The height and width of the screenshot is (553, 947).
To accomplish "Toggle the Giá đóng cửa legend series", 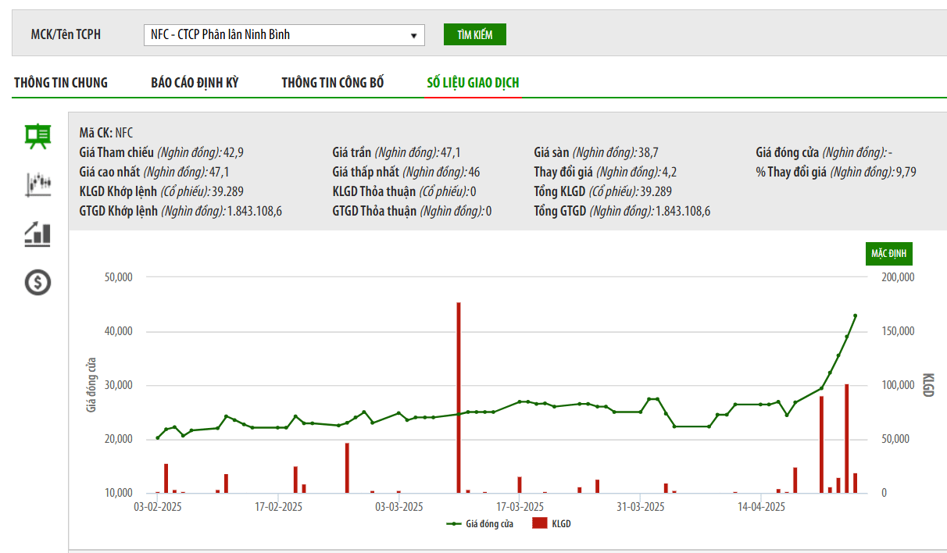I will [x=480, y=524].
